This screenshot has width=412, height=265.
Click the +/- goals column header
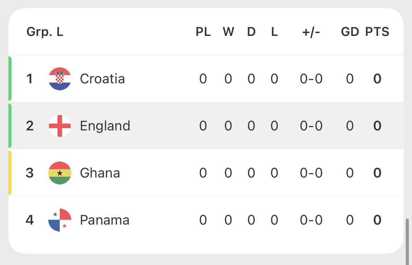tap(311, 32)
